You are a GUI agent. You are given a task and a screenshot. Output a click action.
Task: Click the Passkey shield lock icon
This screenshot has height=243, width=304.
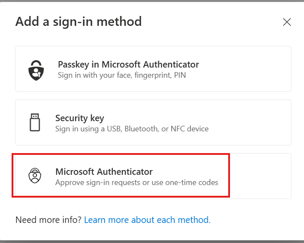pos(36,69)
